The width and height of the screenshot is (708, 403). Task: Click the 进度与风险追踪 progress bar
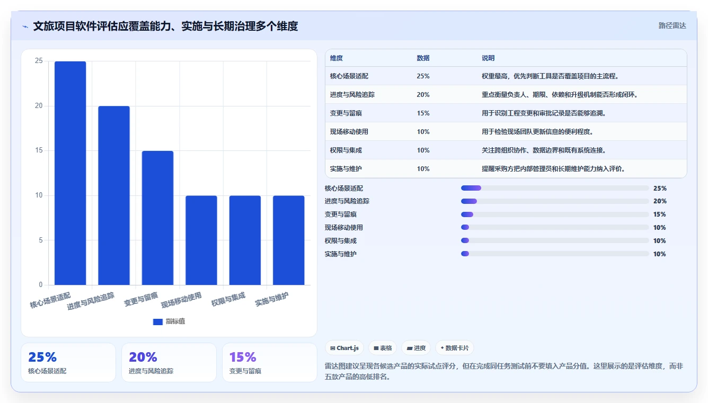(x=555, y=201)
